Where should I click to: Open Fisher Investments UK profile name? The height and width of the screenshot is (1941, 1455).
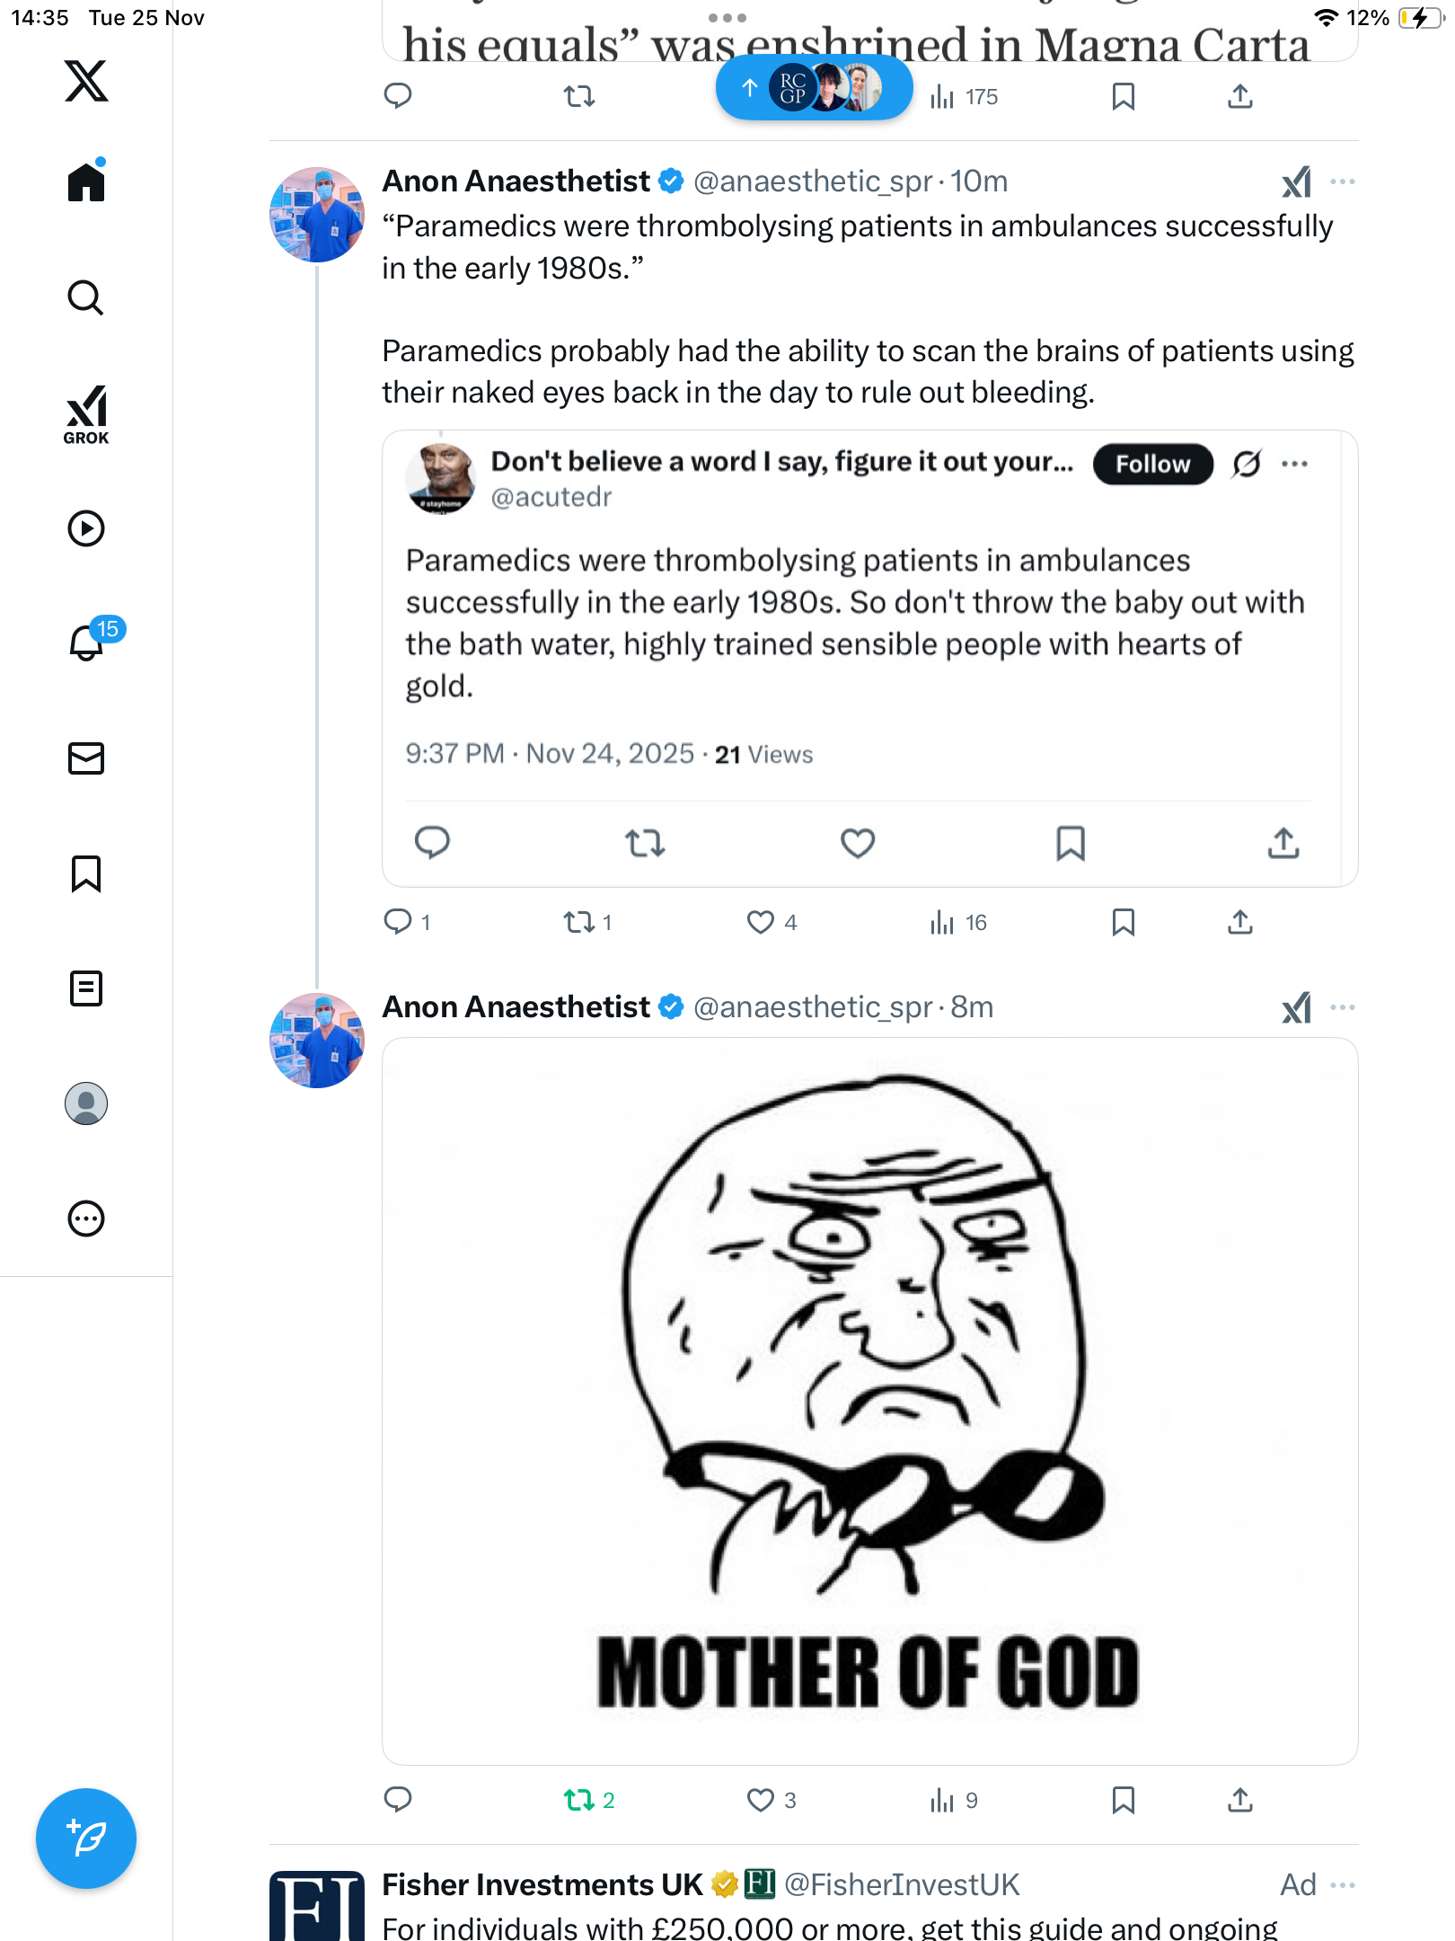542,1884
